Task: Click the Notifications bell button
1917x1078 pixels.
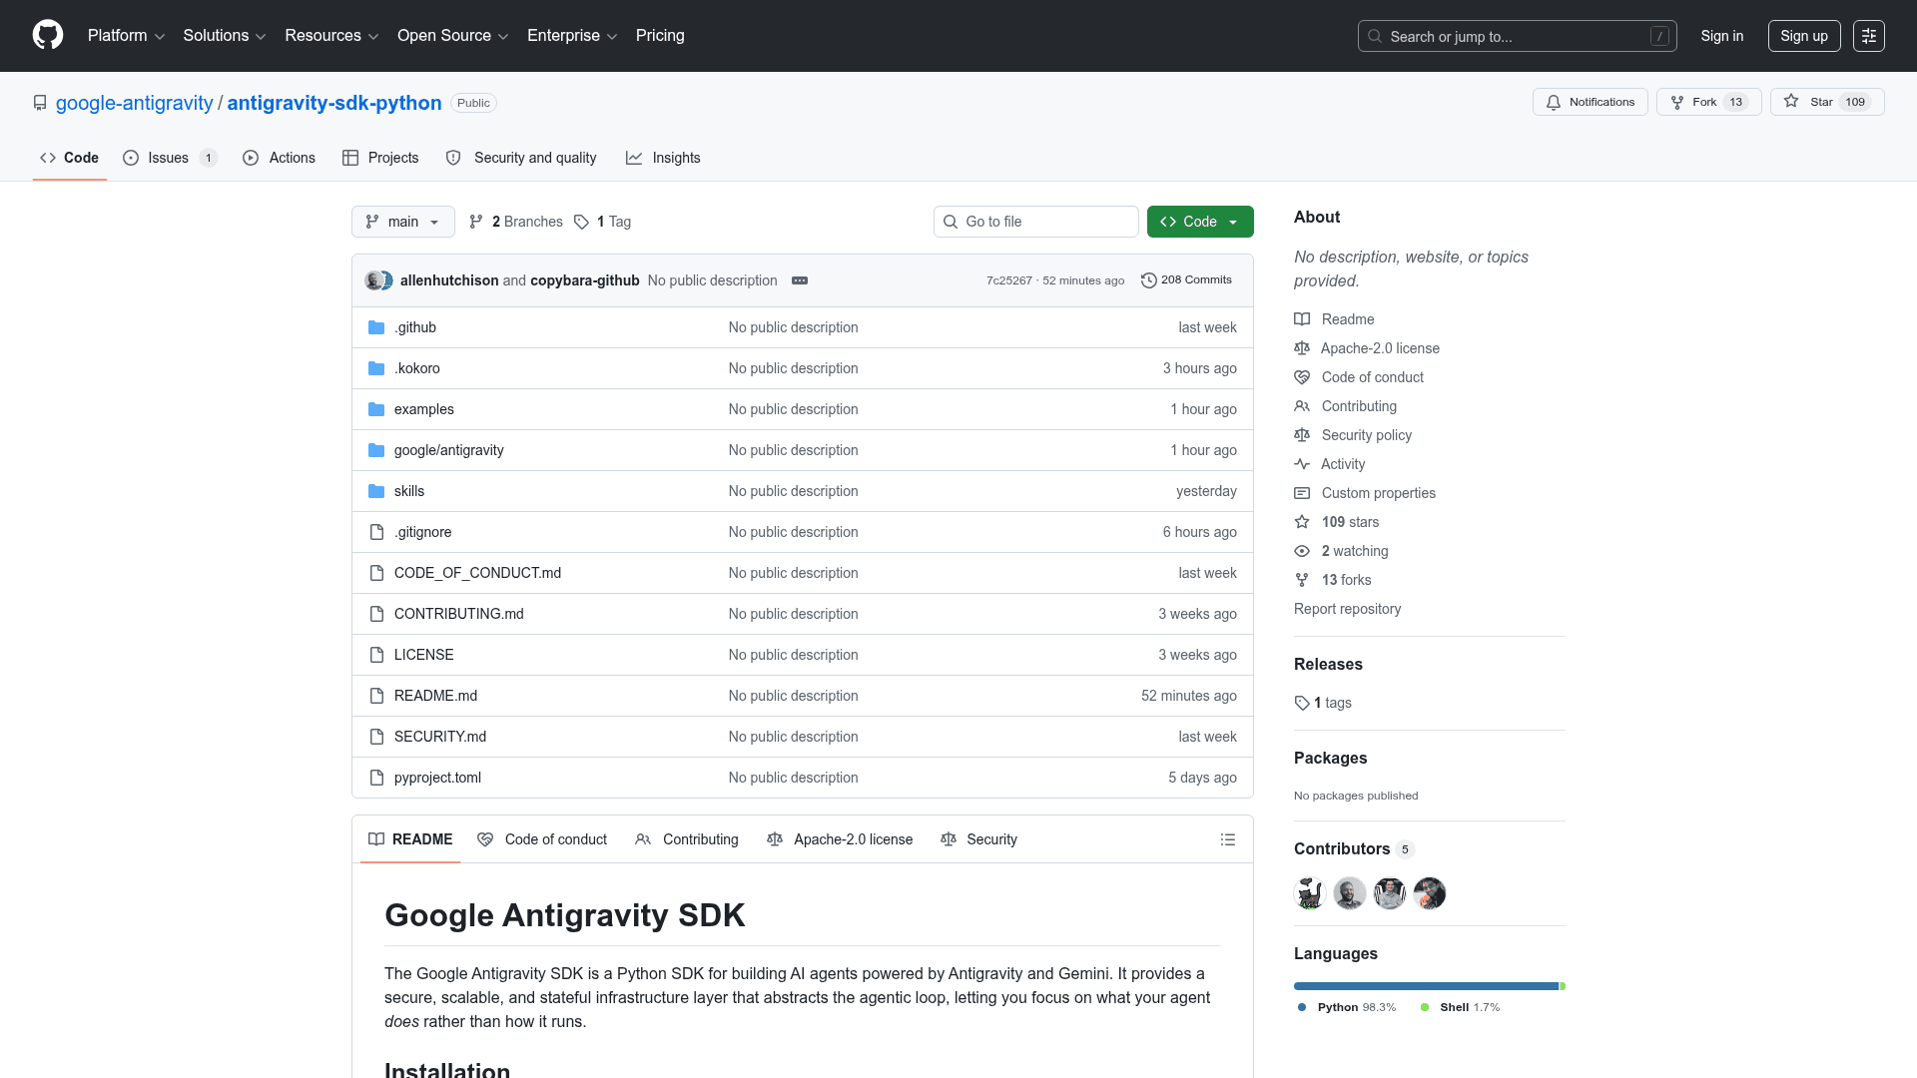Action: 1590,102
